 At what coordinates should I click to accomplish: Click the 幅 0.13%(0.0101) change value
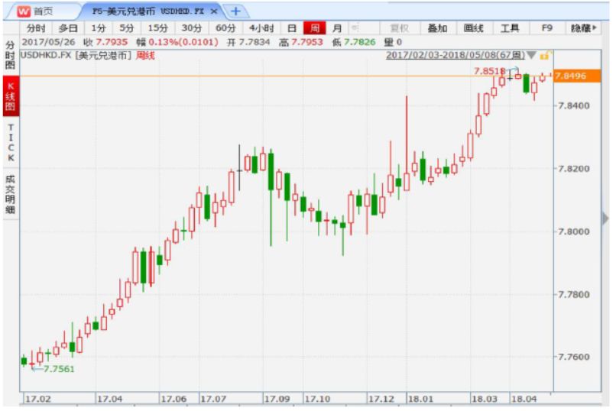point(177,42)
